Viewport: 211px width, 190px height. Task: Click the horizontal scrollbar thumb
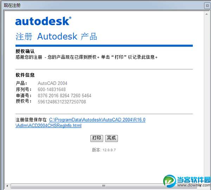tap(104, 186)
